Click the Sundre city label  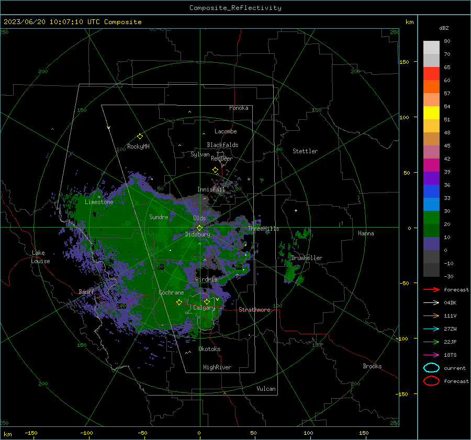(159, 217)
